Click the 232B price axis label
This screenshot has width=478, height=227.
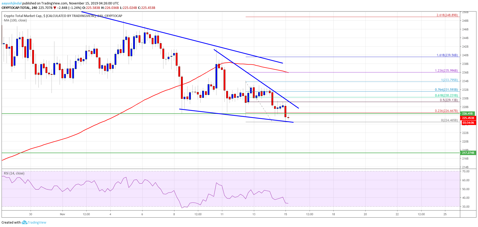tap(465, 90)
